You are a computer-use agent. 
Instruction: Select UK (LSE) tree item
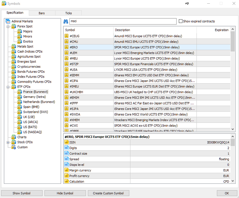(29, 117)
